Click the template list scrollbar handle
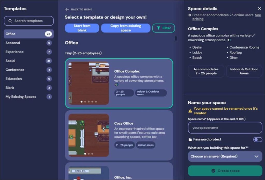This screenshot has height=180, width=265. tap(176, 38)
